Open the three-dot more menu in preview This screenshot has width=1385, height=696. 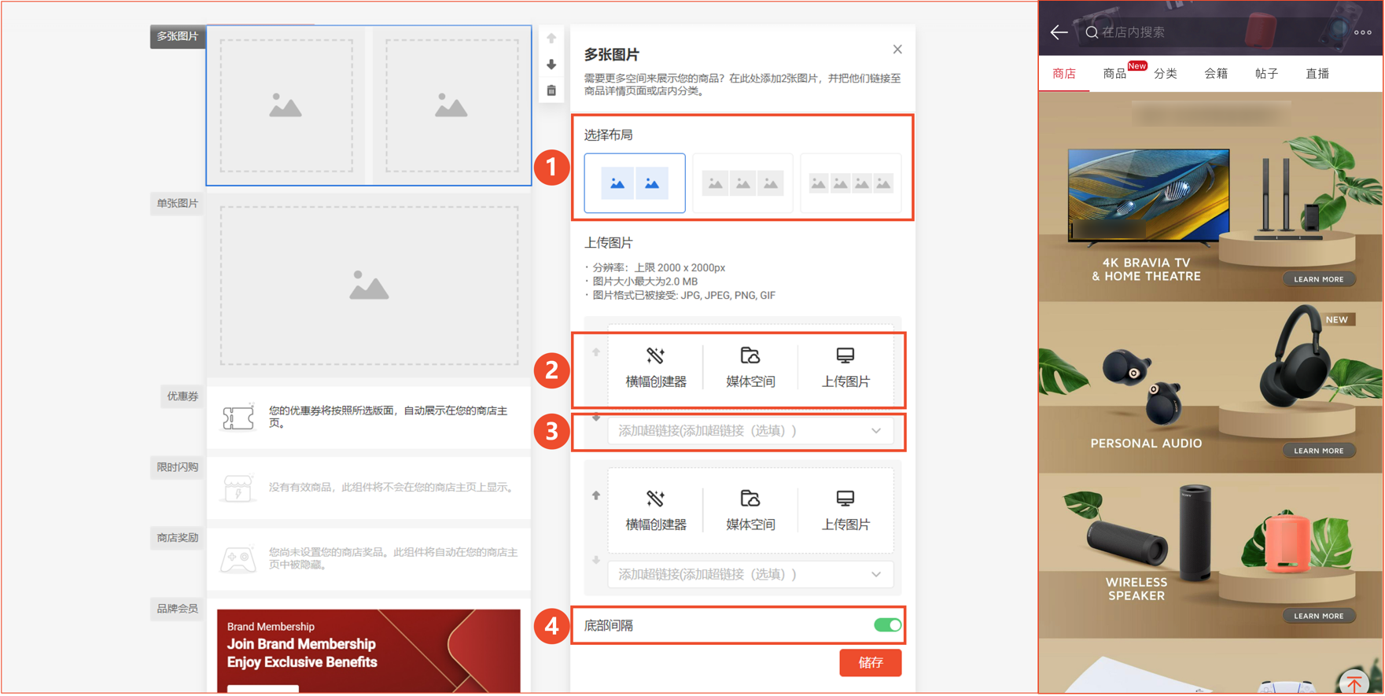point(1363,32)
